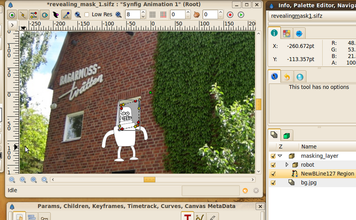The height and width of the screenshot is (220, 356).
Task: Click the zoom fit icon
Action: [x=34, y=180]
